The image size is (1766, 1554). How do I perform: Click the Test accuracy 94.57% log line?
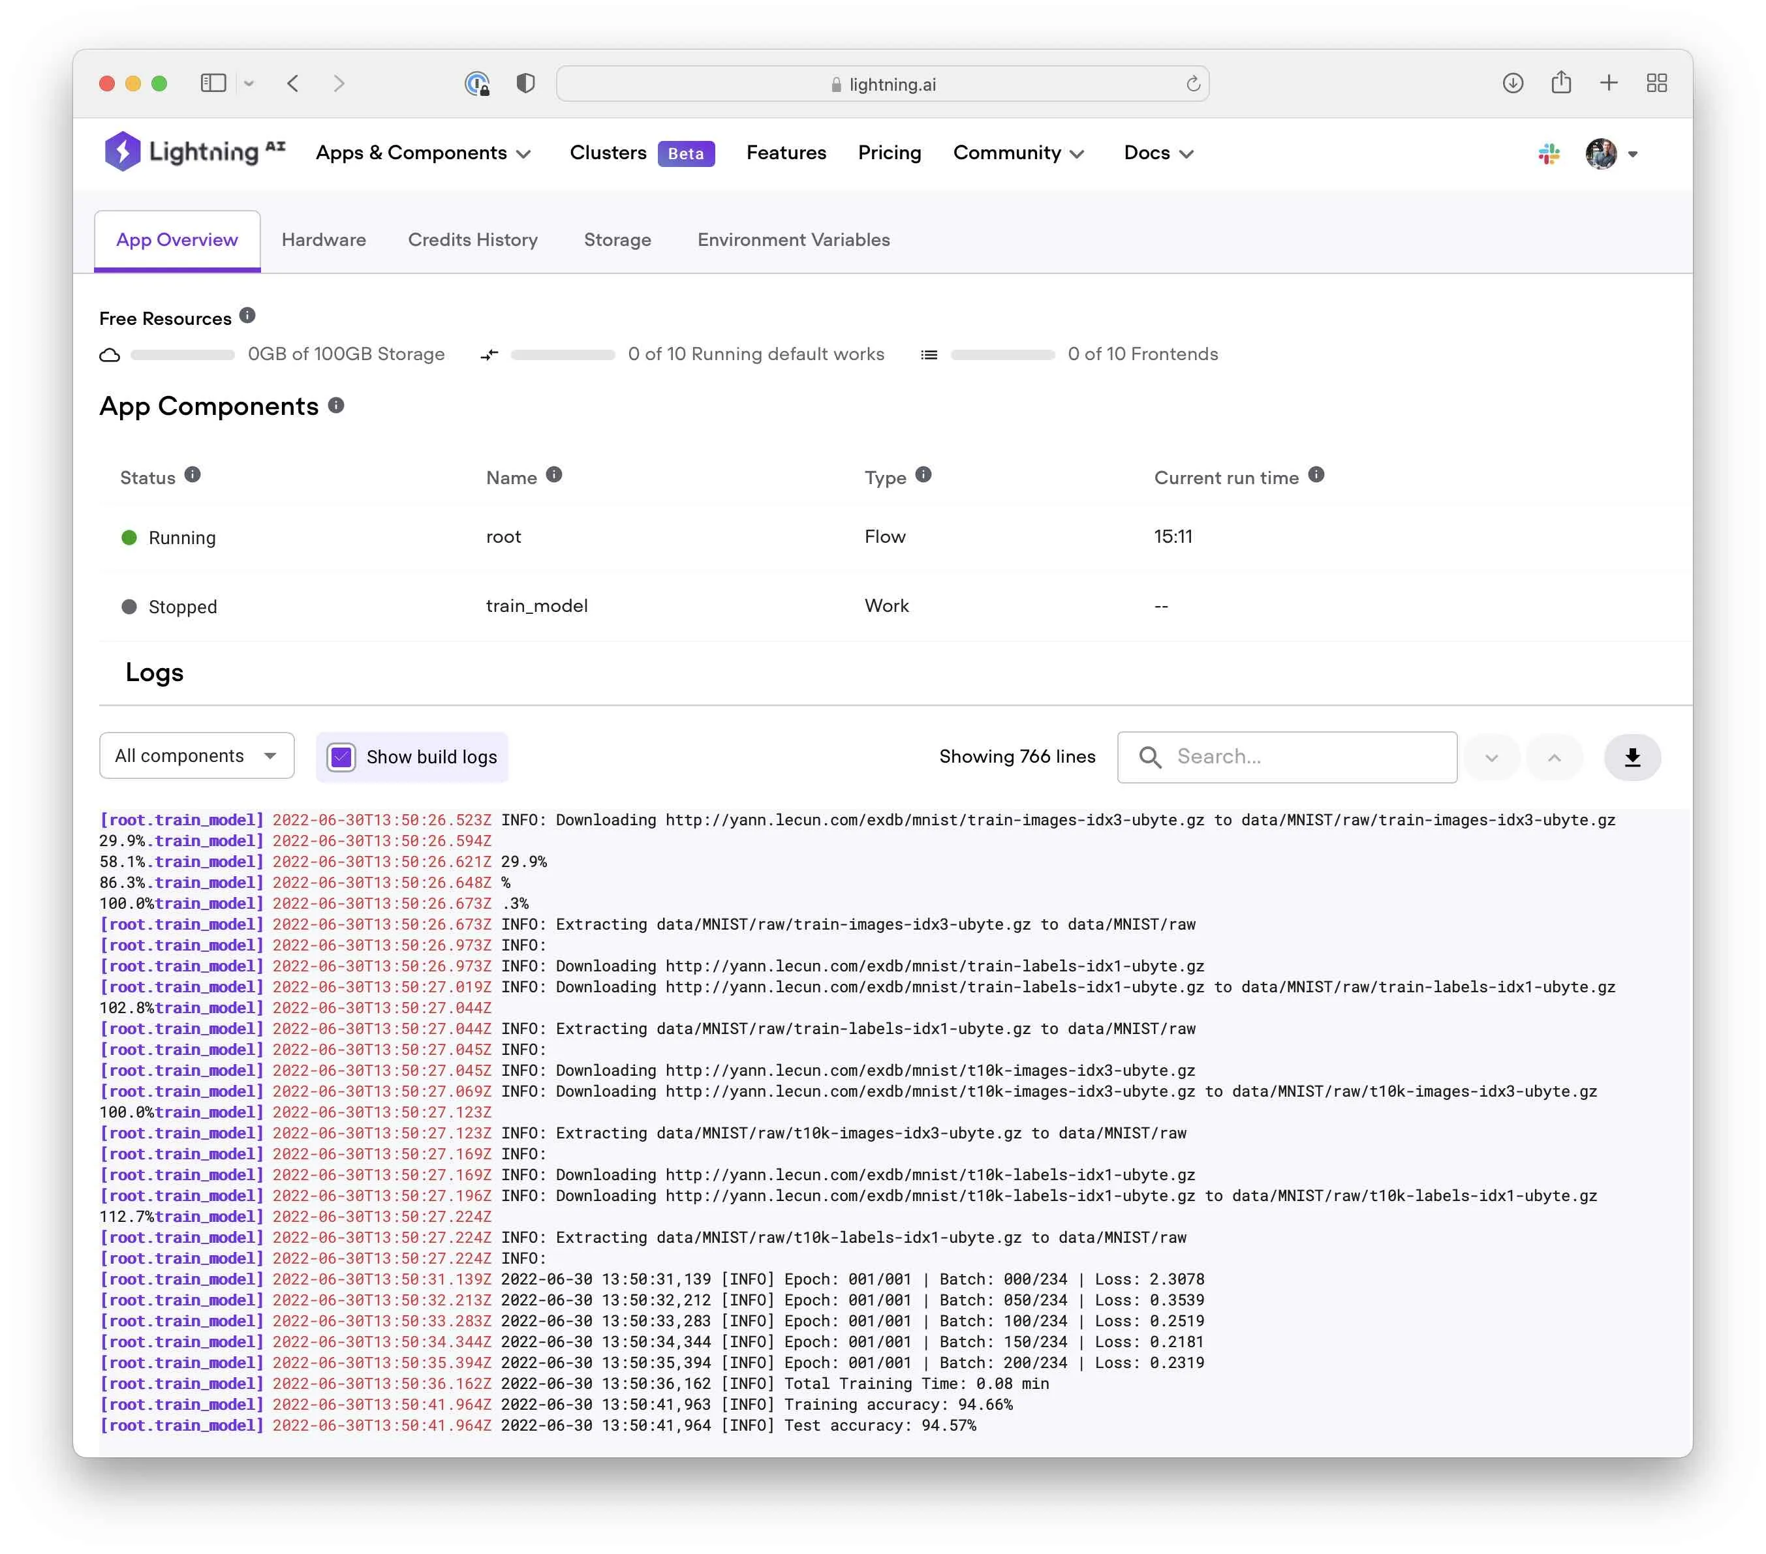(x=538, y=1425)
